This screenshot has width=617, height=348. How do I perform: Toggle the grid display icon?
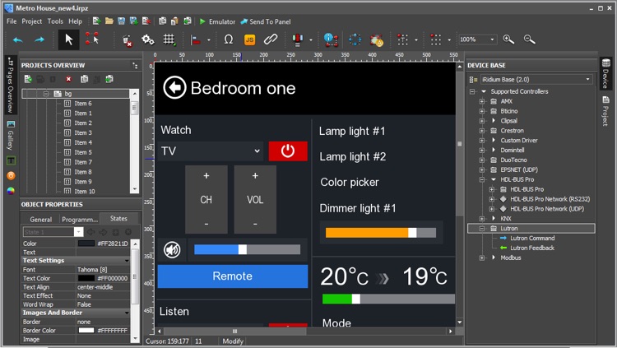[x=169, y=39]
